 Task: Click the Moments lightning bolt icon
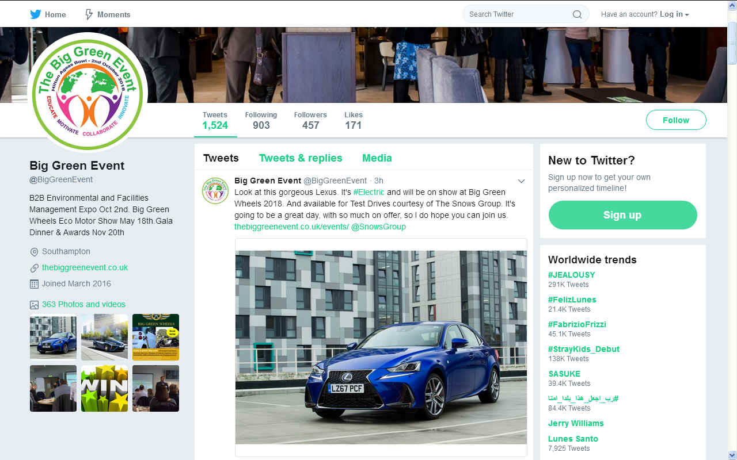click(x=89, y=14)
